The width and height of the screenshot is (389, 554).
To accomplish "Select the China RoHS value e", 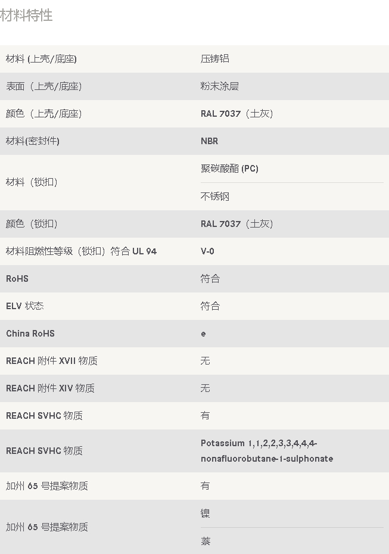I will pos(203,334).
